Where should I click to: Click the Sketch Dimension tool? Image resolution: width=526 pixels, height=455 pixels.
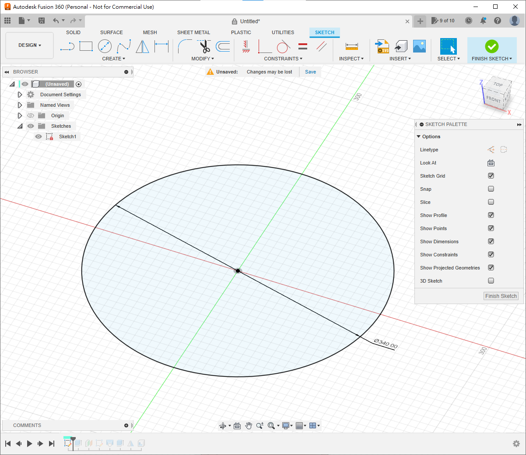161,46
